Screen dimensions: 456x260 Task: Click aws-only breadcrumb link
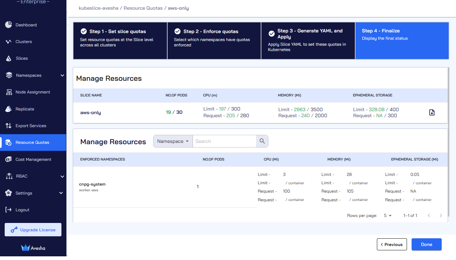(x=178, y=8)
